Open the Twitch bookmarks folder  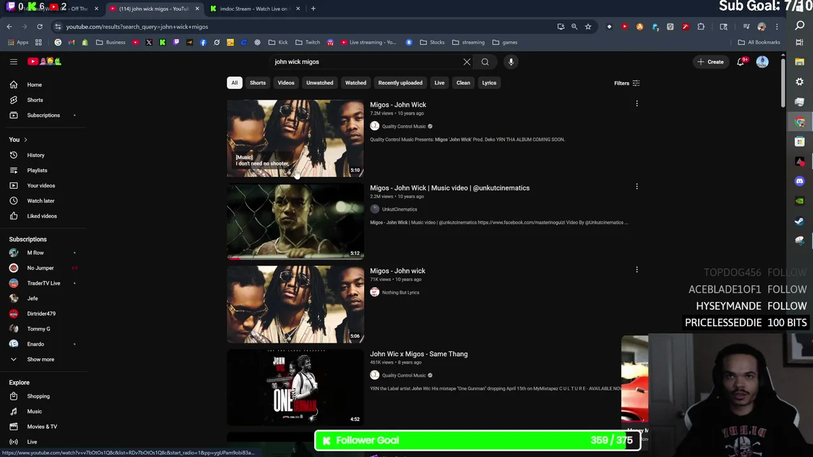pos(307,43)
